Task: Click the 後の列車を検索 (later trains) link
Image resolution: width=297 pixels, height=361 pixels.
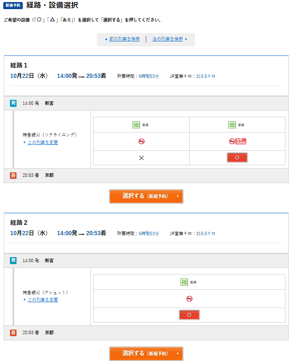Action: coord(168,39)
